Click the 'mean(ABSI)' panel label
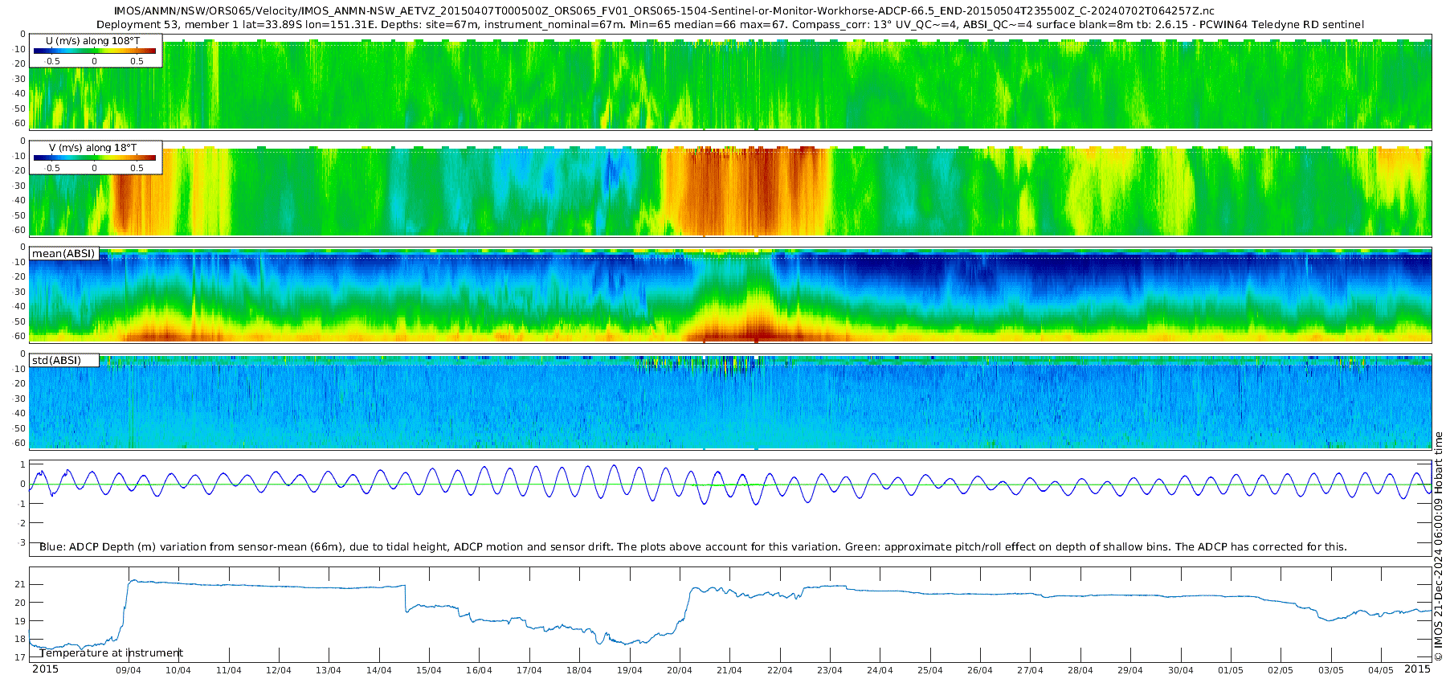Screen dimensions: 1446x683 point(63,254)
